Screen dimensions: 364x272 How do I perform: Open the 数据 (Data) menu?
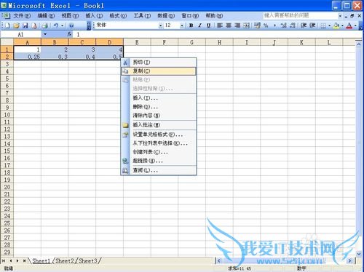click(x=166, y=16)
